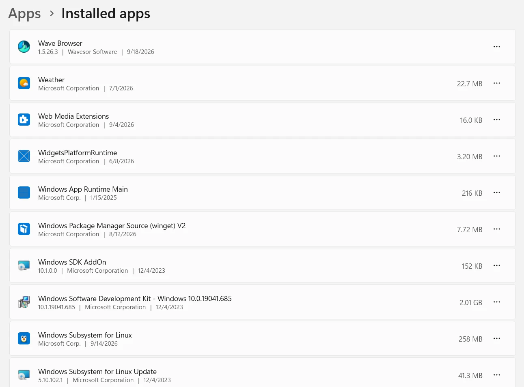This screenshot has height=387, width=524.
Task: Click the 10.1.19041.685 version text
Action: click(x=56, y=307)
